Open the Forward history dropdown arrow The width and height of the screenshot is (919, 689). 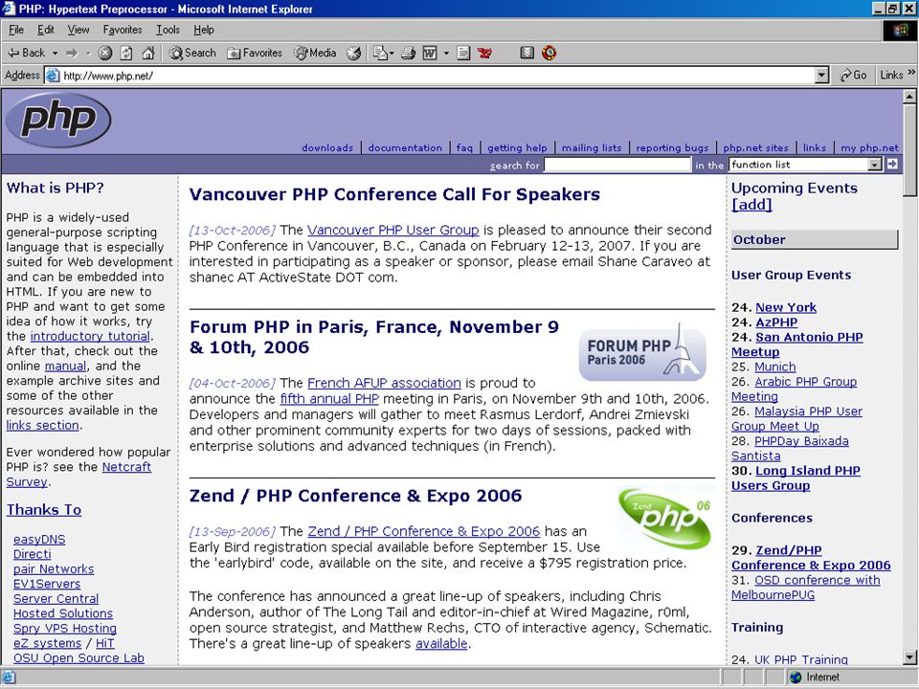[88, 54]
